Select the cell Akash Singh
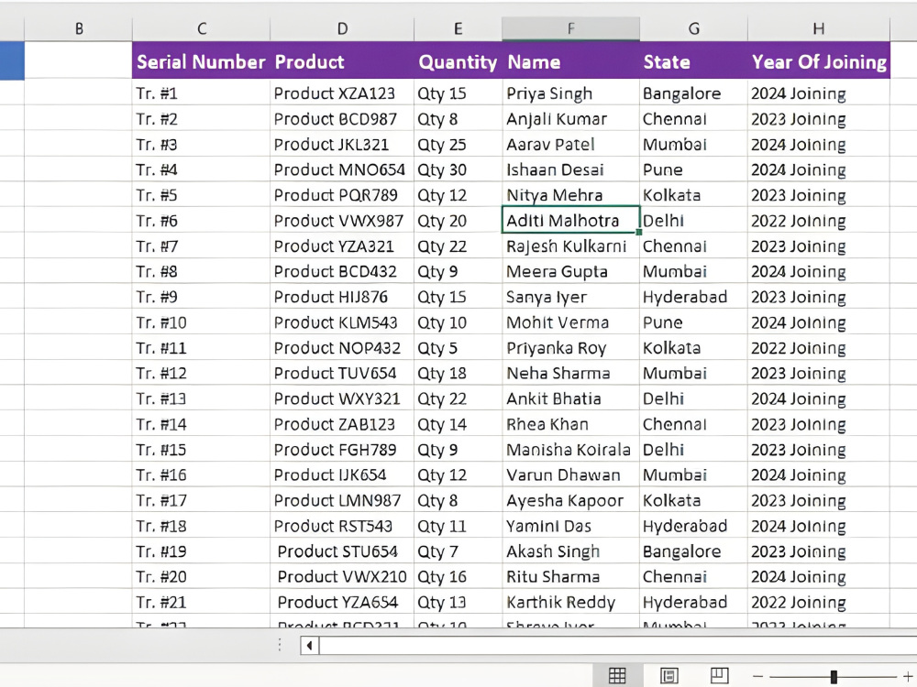 570,551
